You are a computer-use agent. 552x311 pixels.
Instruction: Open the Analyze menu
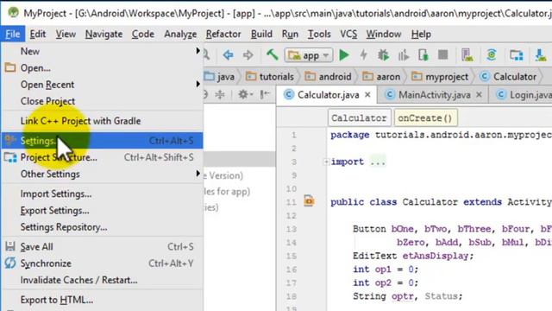pyautogui.click(x=180, y=35)
